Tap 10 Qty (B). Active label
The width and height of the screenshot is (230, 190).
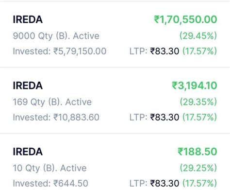(49, 168)
